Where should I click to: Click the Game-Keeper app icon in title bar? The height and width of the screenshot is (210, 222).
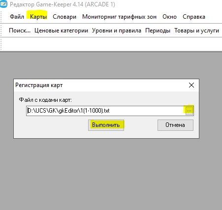3,4
